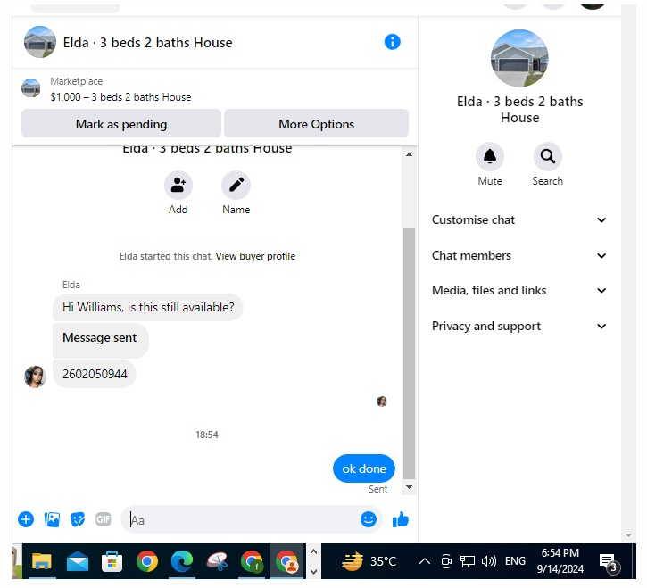Open Chrome with profile badge, active window
The height and width of the screenshot is (588, 647).
pyautogui.click(x=287, y=561)
